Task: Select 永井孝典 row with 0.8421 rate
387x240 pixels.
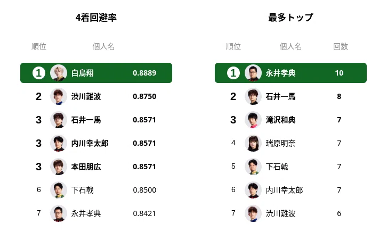Action: [x=96, y=213]
